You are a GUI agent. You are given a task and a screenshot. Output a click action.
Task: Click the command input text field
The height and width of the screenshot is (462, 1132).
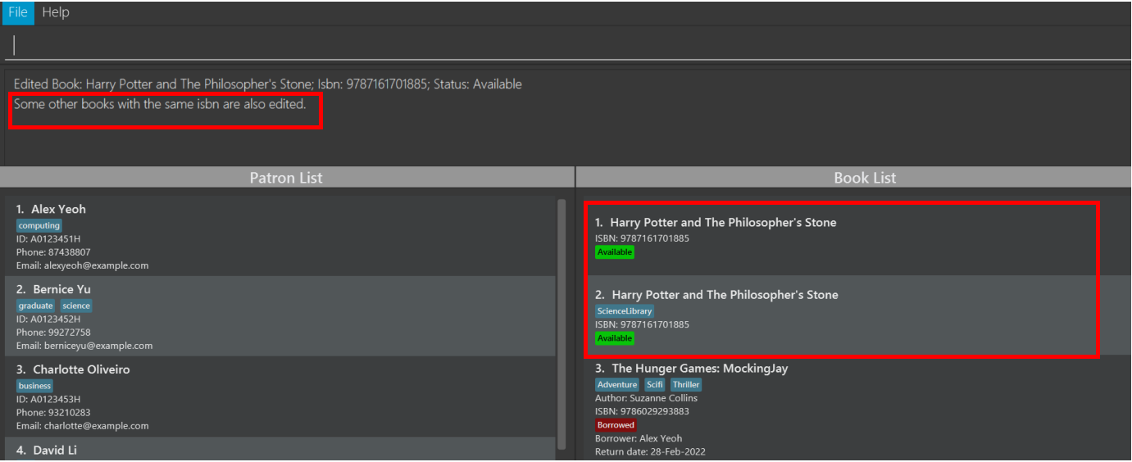566,45
